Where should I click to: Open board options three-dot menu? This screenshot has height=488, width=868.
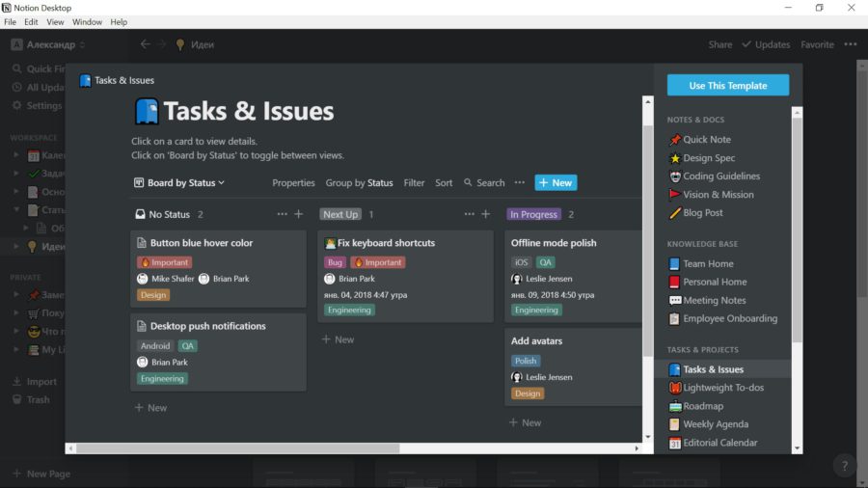519,182
